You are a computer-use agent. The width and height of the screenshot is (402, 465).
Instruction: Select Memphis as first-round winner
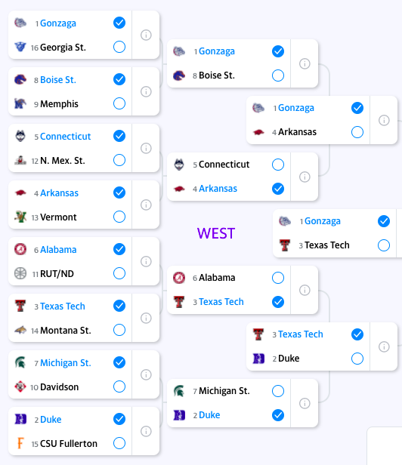(x=119, y=103)
